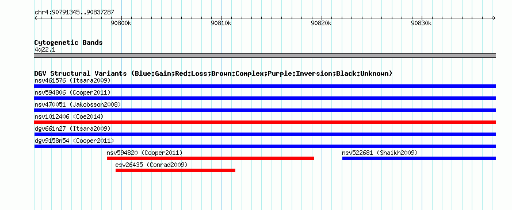Click the nsv594820 (Cooper2011) label
The image size is (512, 210).
144,153
